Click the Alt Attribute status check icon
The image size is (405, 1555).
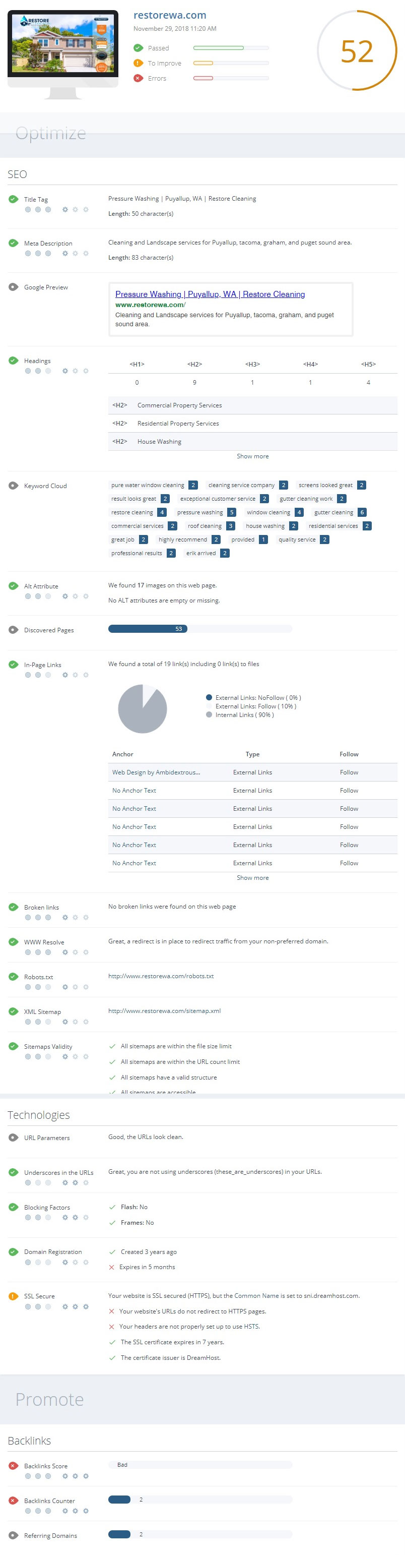pos(13,586)
